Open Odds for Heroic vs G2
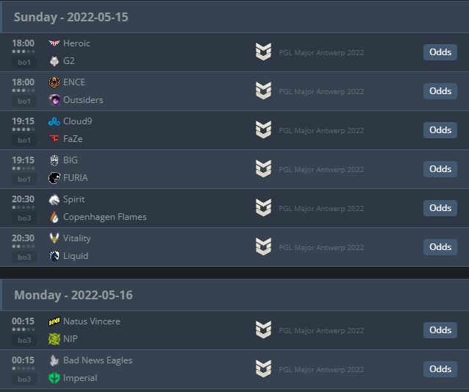This screenshot has width=469, height=392. [x=440, y=52]
